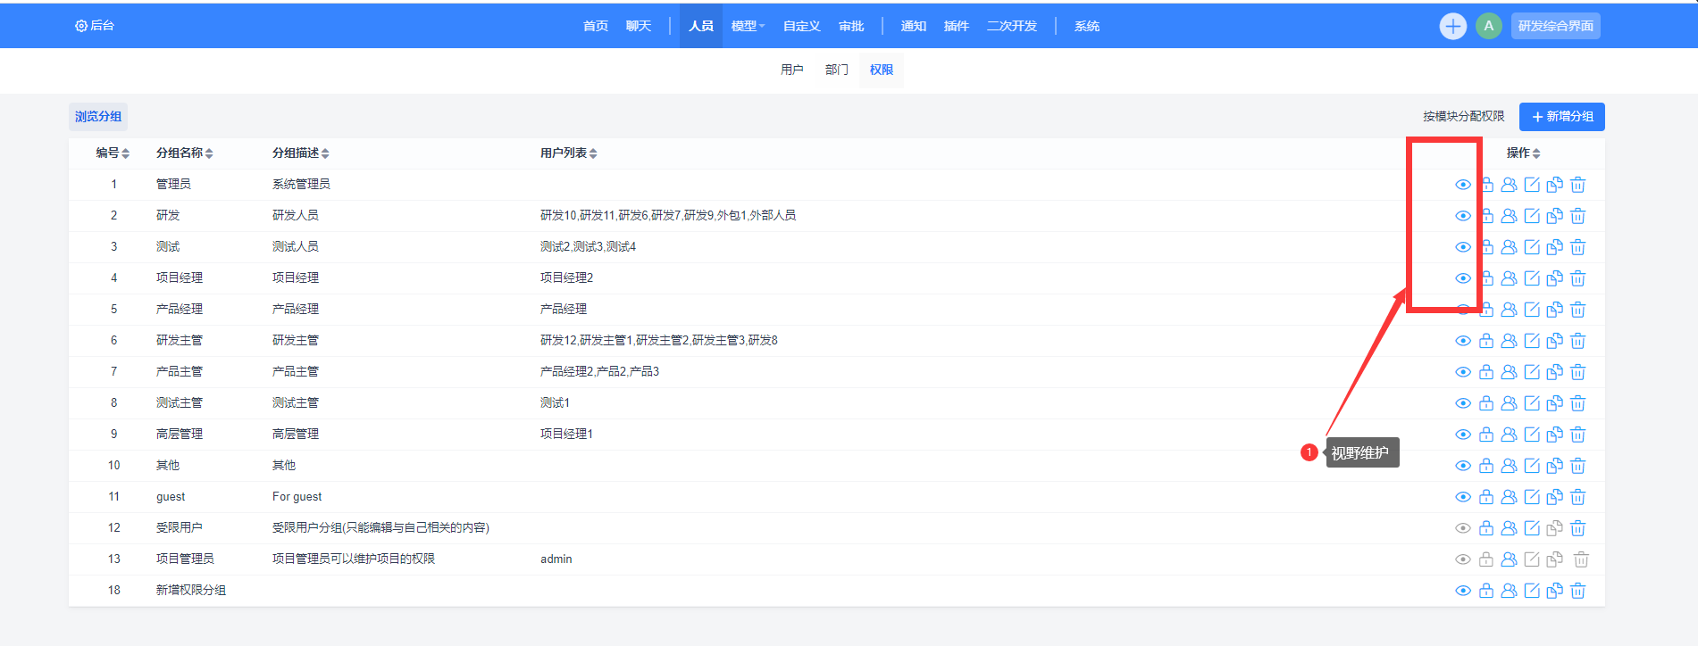Manage members of 测试 group
This screenshot has height=646, width=1698.
click(x=1509, y=247)
